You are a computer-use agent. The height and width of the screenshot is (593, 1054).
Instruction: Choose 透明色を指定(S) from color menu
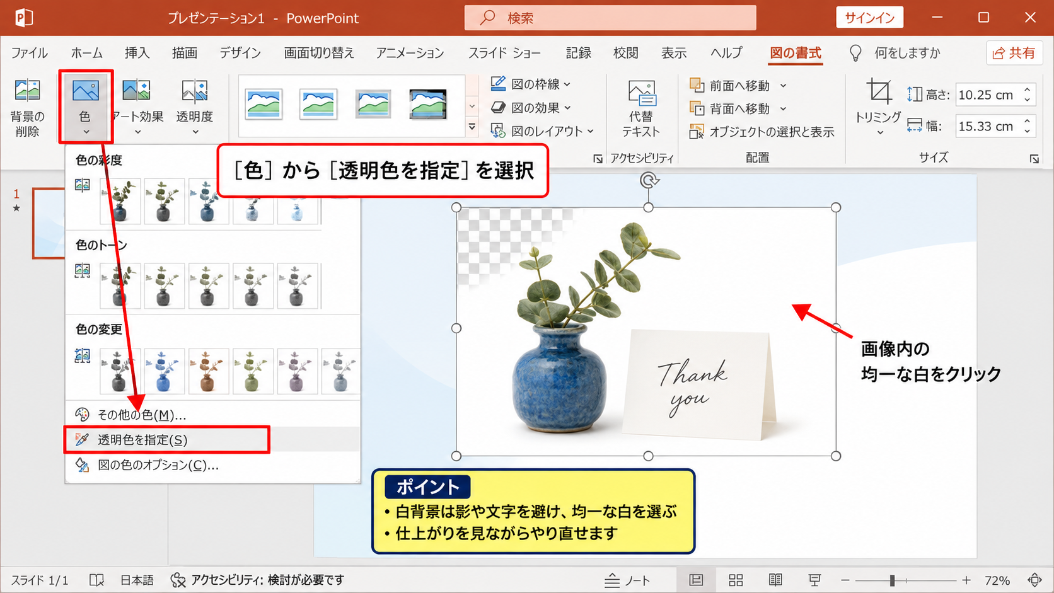click(x=212, y=440)
